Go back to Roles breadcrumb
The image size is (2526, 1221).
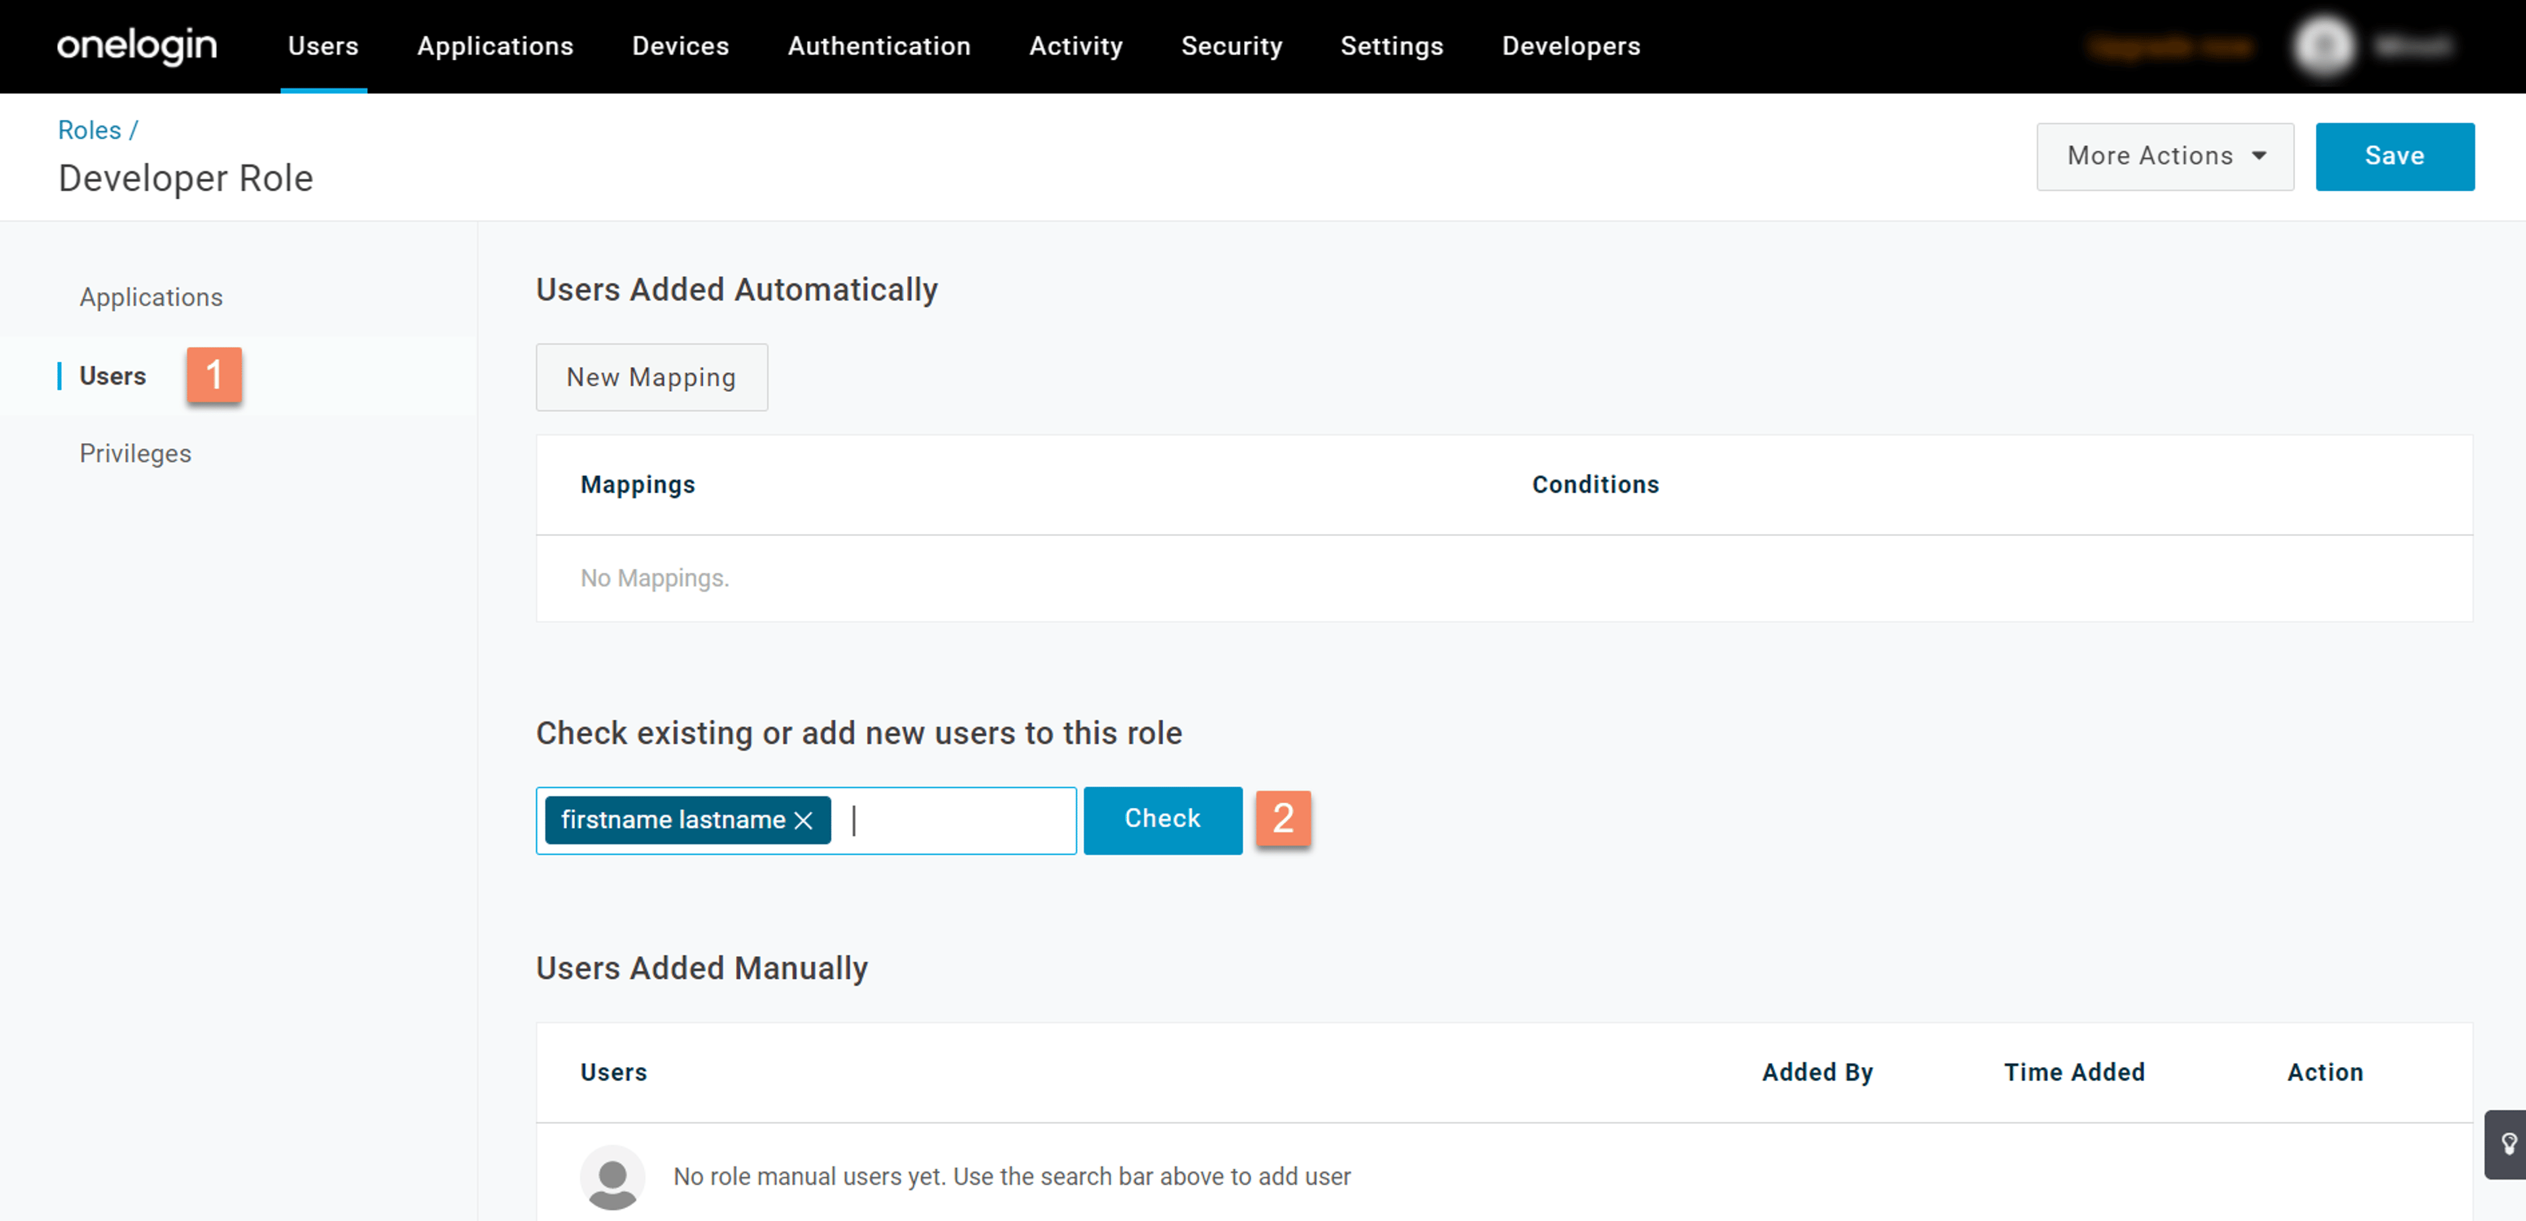coord(89,130)
